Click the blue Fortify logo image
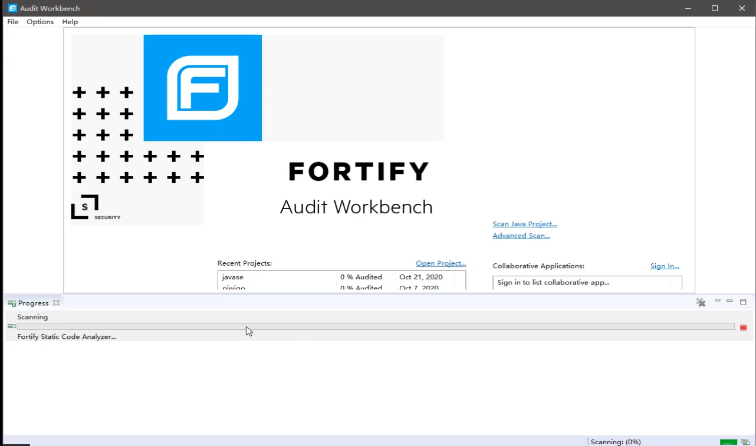Screen dimensions: 756x446 point(203,88)
